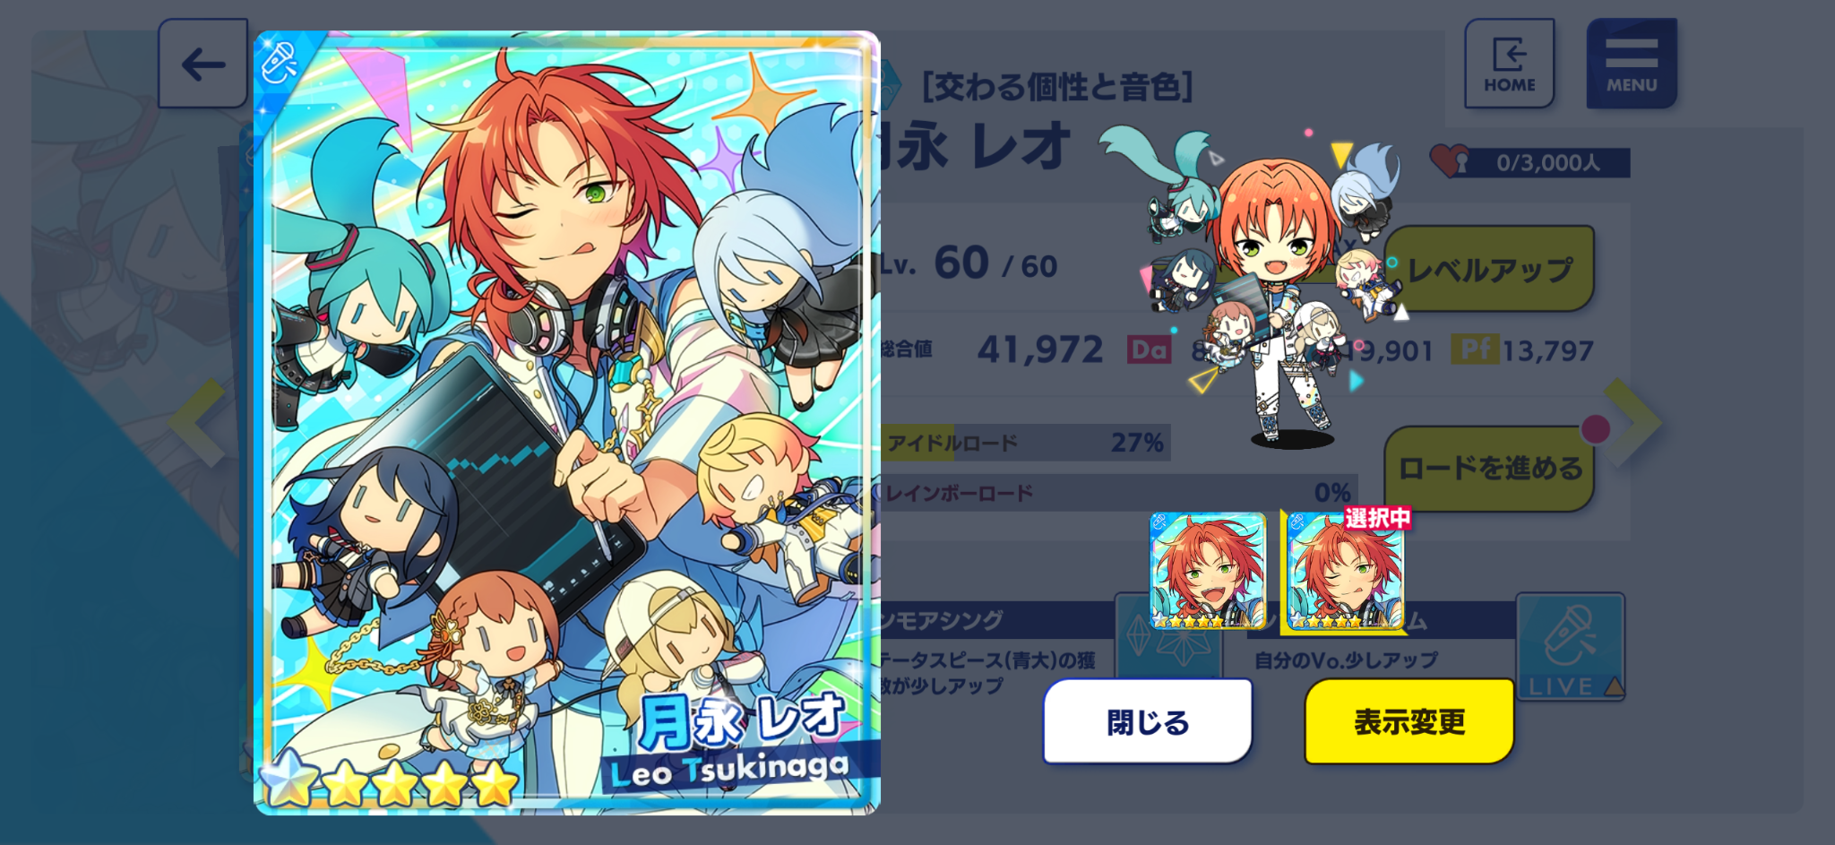Tap the fan count heart icon
Screen dimensions: 1835x845
click(1449, 161)
